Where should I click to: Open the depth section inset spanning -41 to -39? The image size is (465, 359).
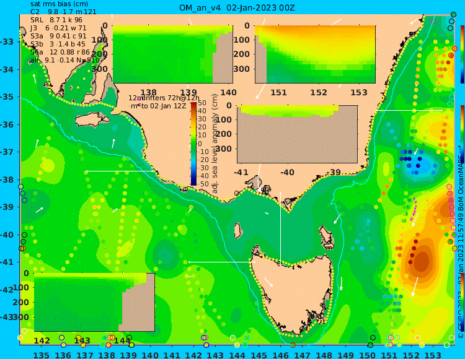pos(297,134)
